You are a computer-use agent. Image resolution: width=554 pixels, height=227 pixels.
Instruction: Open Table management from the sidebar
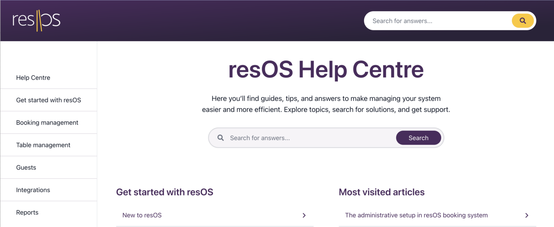tap(43, 145)
